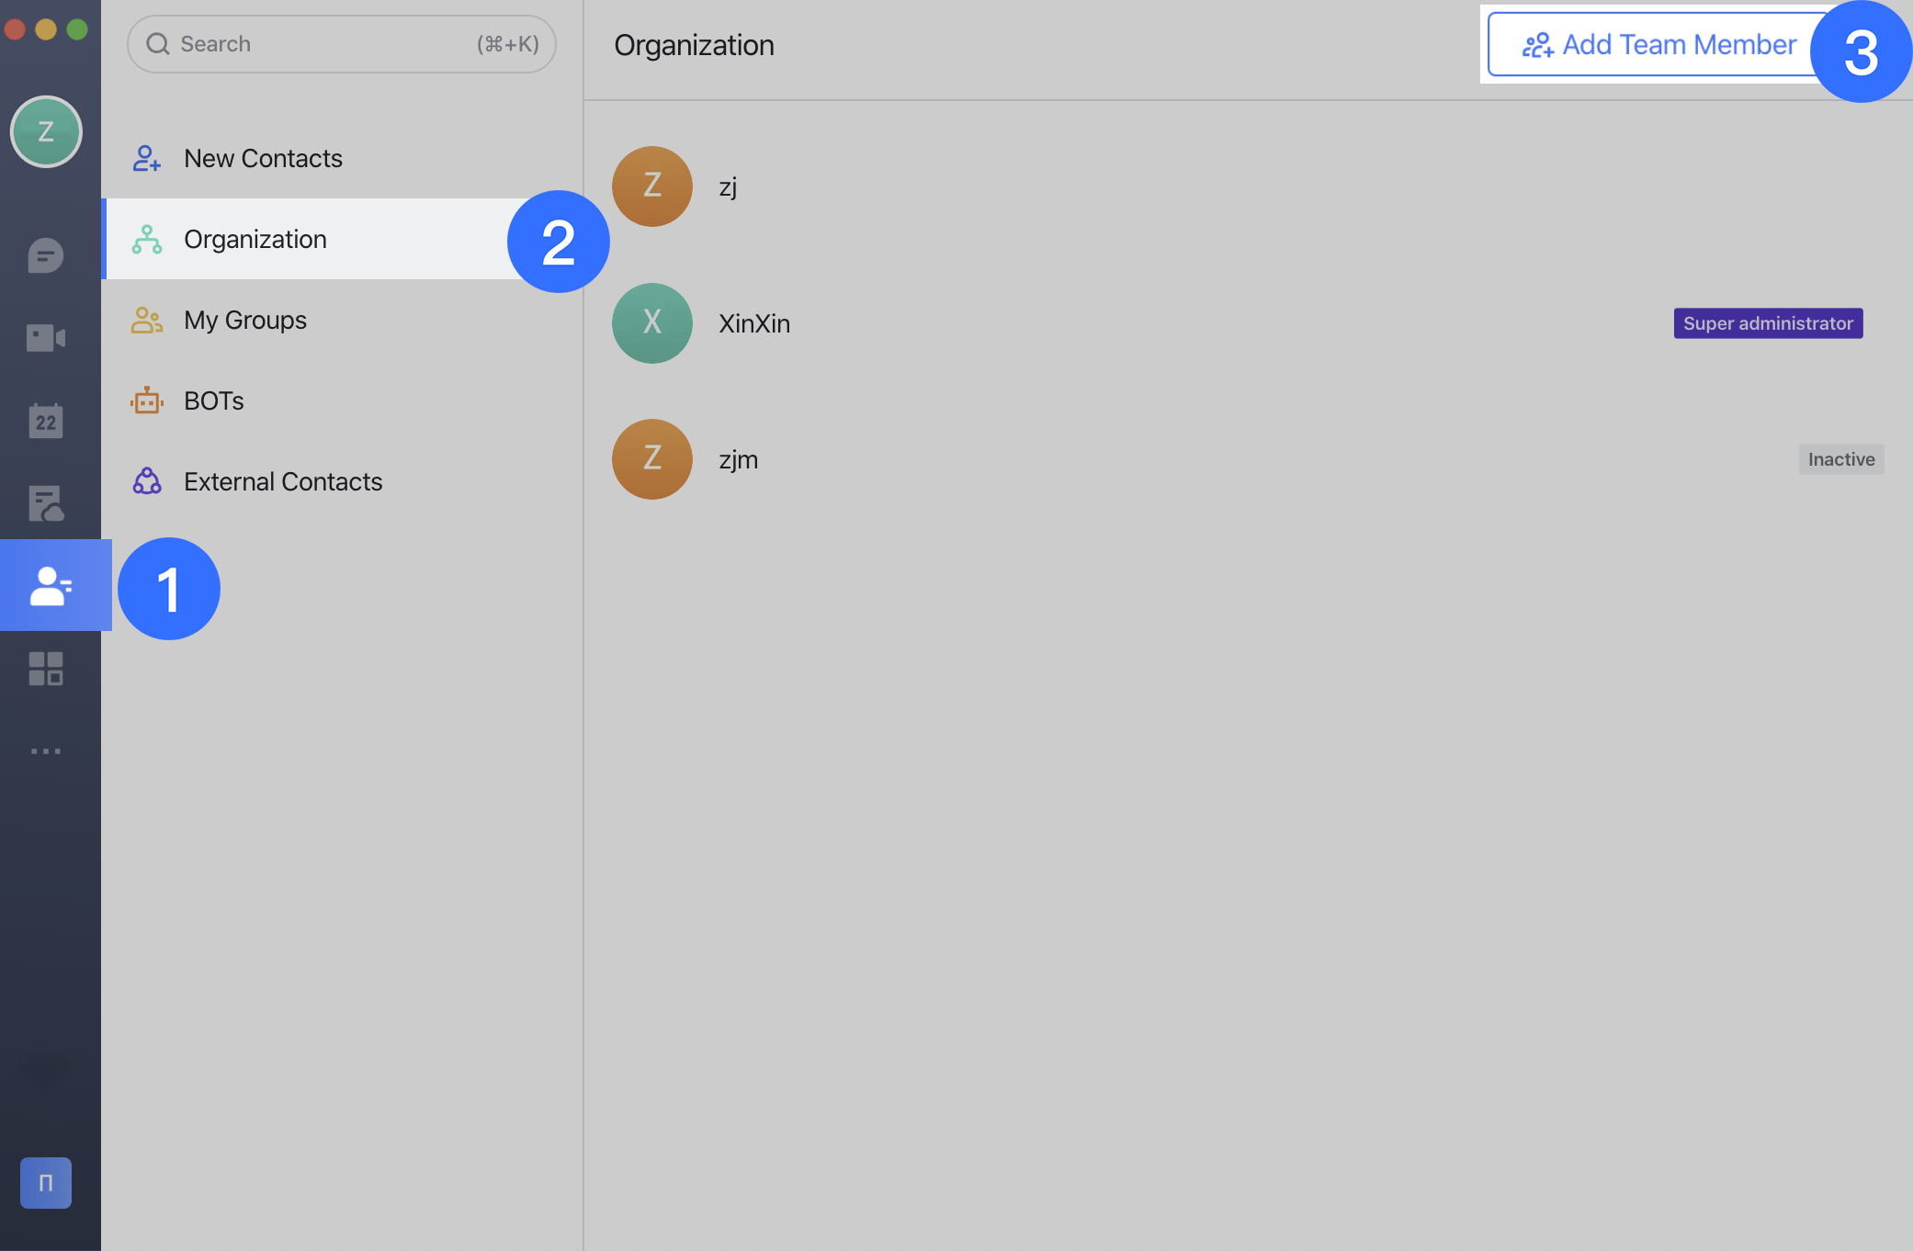Open New Contacts in the list

pos(263,158)
